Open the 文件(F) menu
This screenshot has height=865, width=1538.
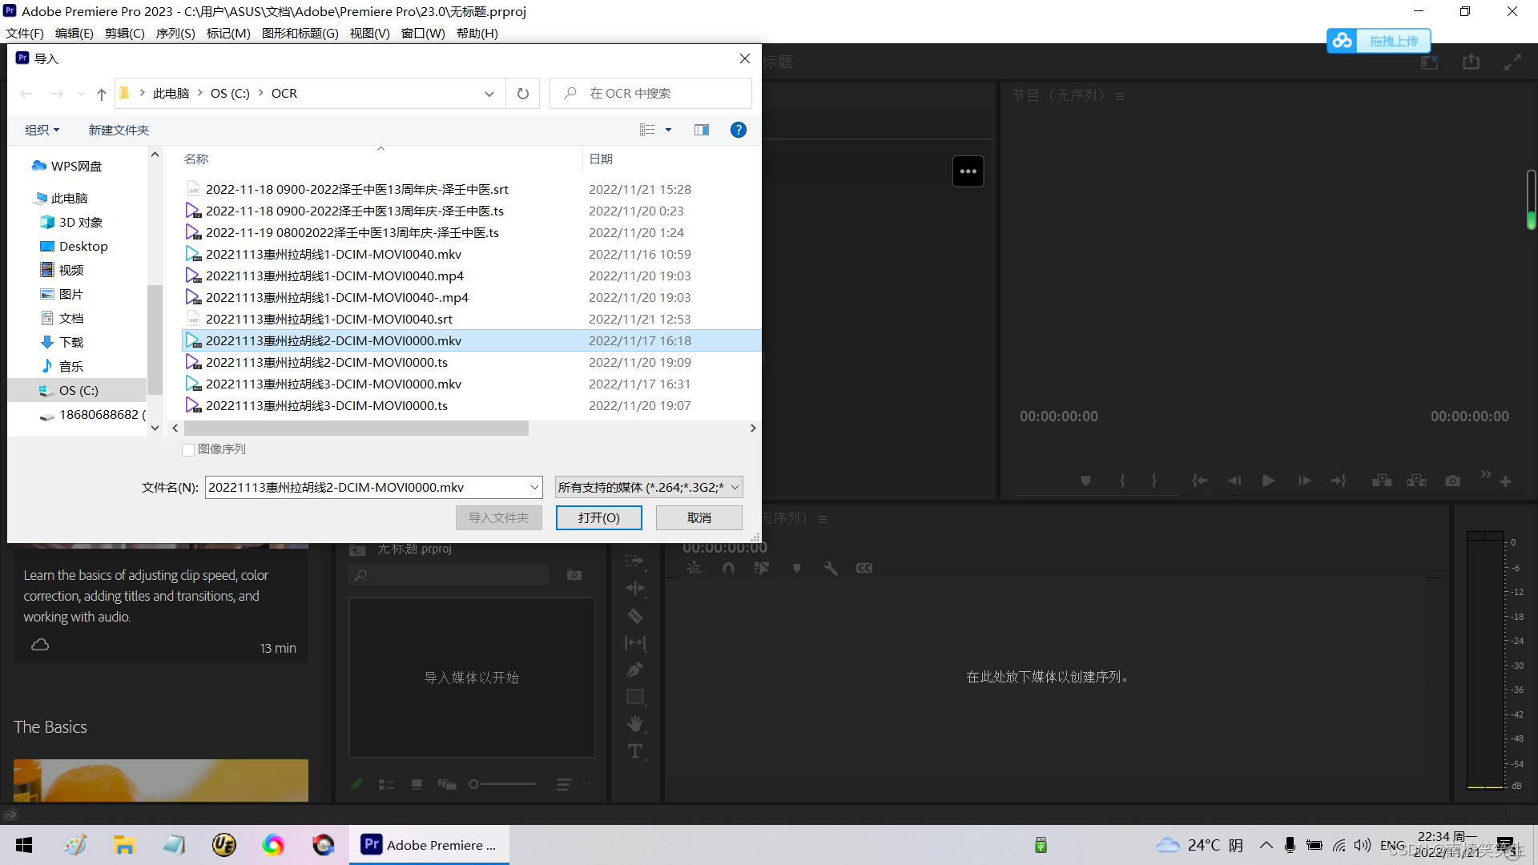pyautogui.click(x=25, y=34)
